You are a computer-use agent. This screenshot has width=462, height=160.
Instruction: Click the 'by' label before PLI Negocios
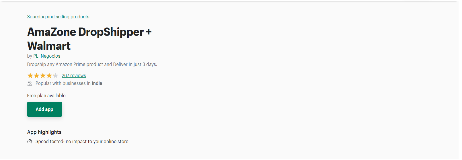click(30, 56)
